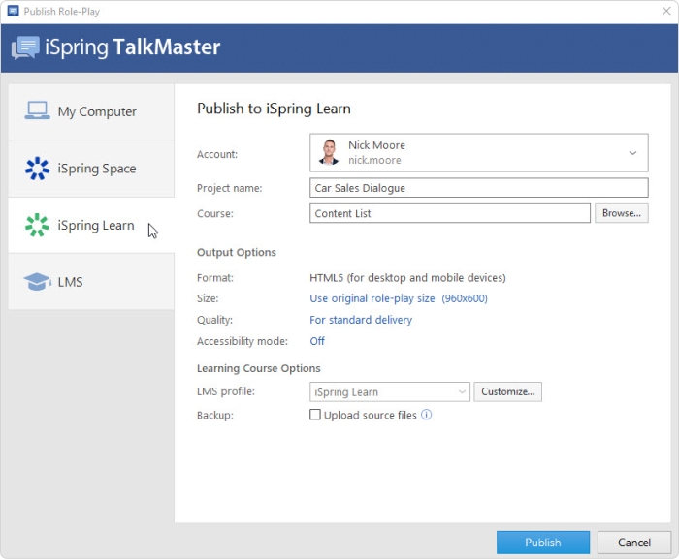This screenshot has width=679, height=559.
Task: Click Browse to choose a course
Action: coord(621,213)
